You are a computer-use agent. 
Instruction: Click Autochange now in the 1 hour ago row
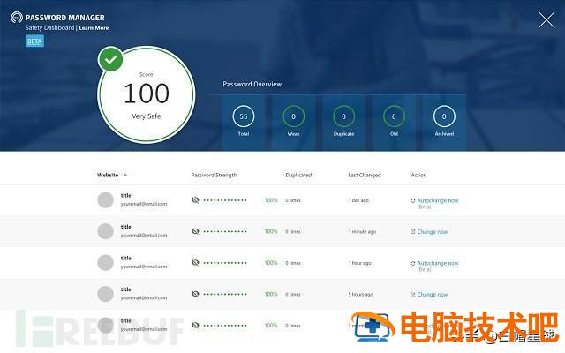pos(438,263)
